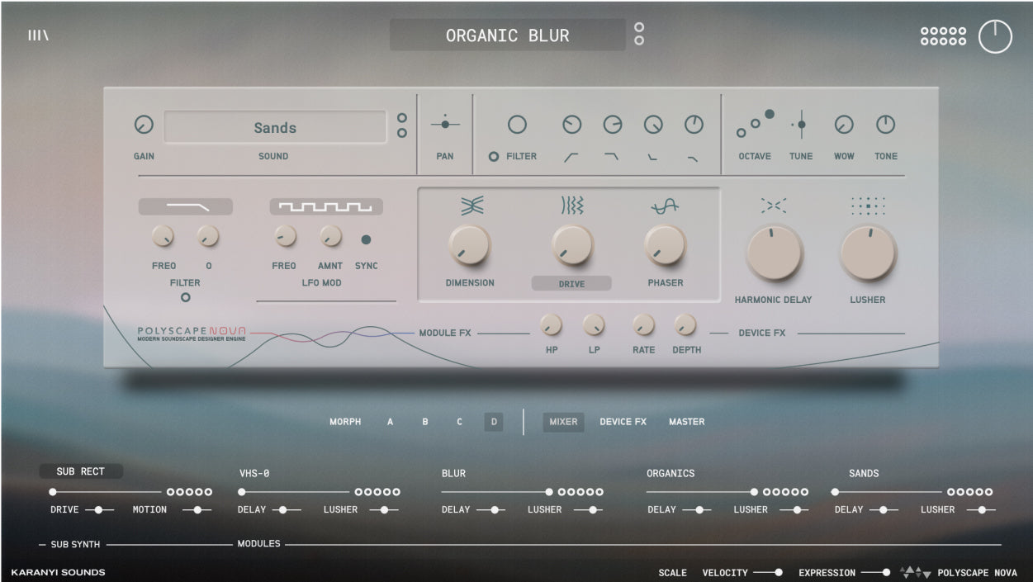The width and height of the screenshot is (1033, 582).
Task: Open the library browser icon at top left
Action: tap(38, 35)
